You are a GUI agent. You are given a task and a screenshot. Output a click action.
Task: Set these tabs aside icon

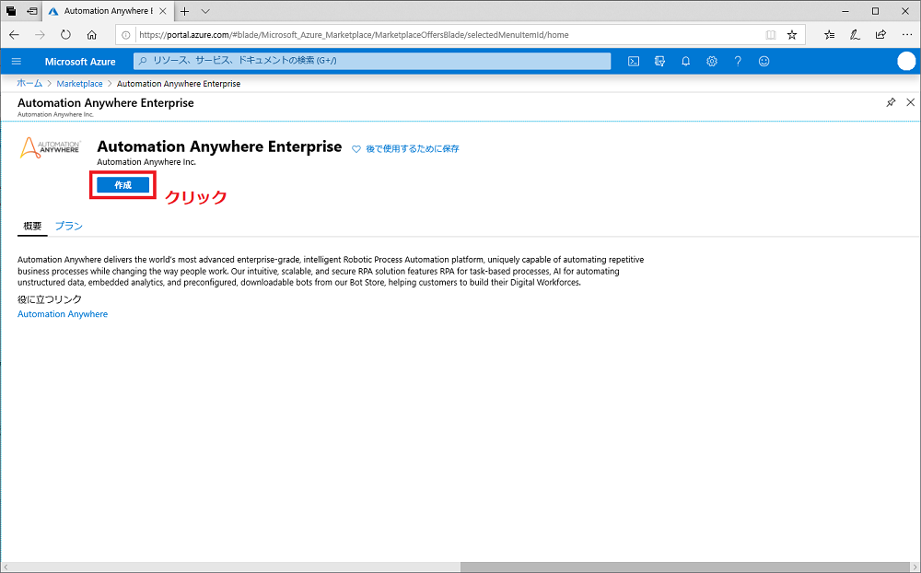(31, 11)
